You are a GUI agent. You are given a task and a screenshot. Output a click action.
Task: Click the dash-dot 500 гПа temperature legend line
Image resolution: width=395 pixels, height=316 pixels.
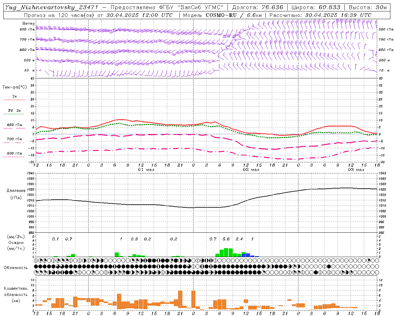click(x=14, y=157)
